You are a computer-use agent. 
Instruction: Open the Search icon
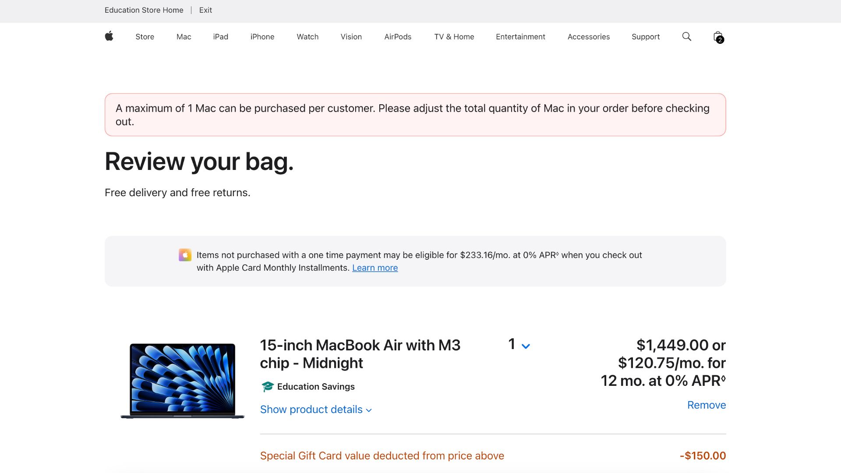(687, 36)
